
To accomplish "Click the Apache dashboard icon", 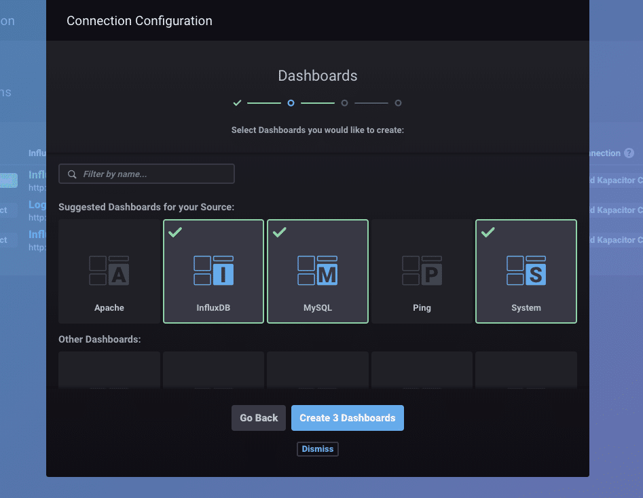I will pos(109,270).
